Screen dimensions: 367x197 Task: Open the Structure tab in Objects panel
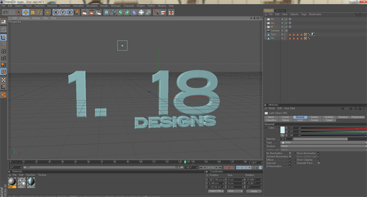[x=280, y=11]
